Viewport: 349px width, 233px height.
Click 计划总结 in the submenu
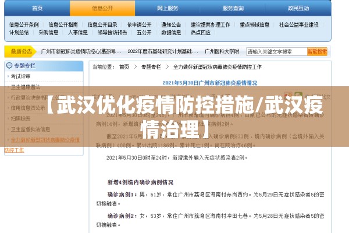click(x=19, y=33)
